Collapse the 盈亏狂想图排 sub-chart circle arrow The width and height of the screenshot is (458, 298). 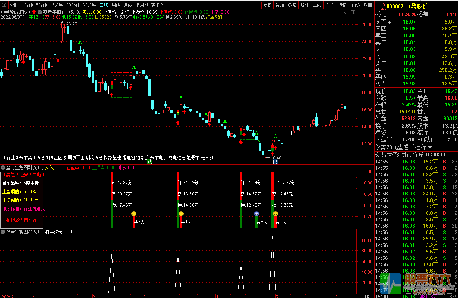(x=3, y=232)
